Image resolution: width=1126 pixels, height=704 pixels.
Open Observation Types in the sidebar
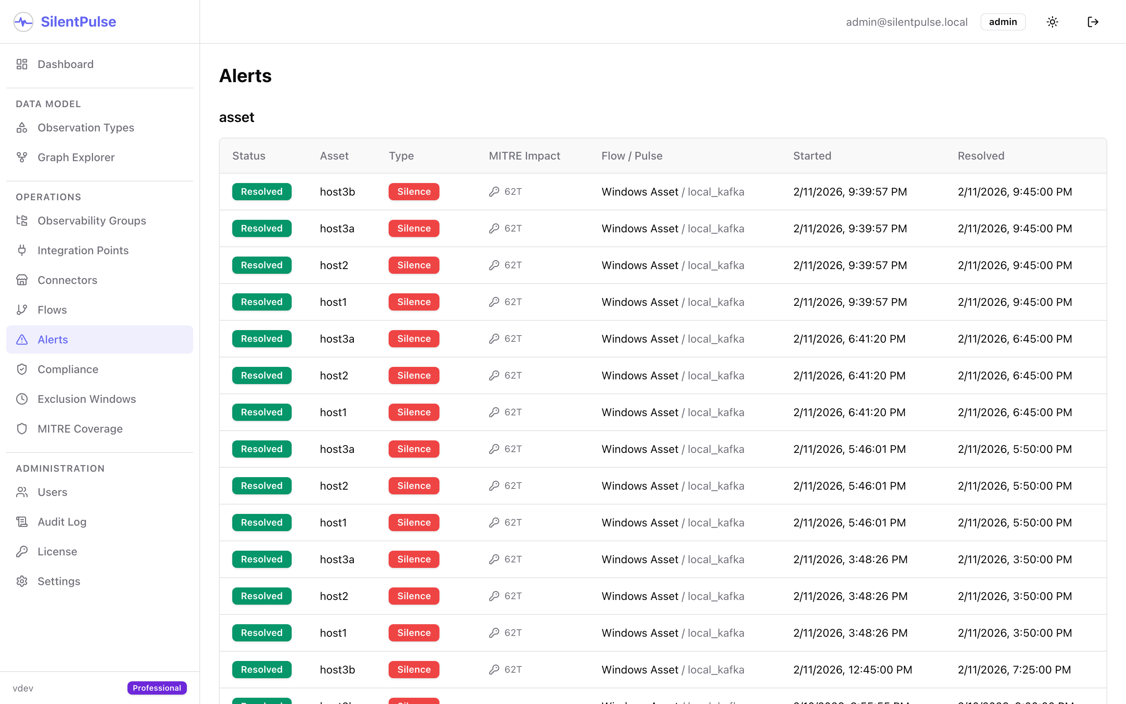coord(100,128)
